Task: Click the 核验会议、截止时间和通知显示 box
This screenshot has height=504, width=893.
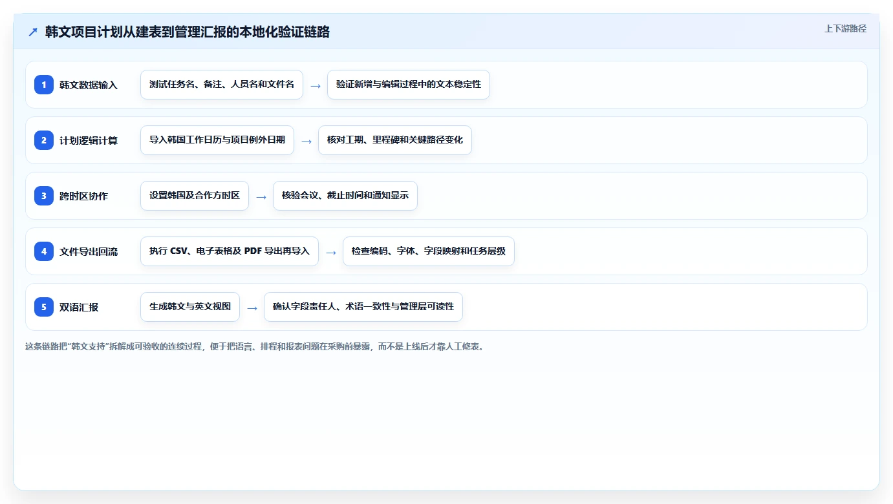Action: [345, 196]
